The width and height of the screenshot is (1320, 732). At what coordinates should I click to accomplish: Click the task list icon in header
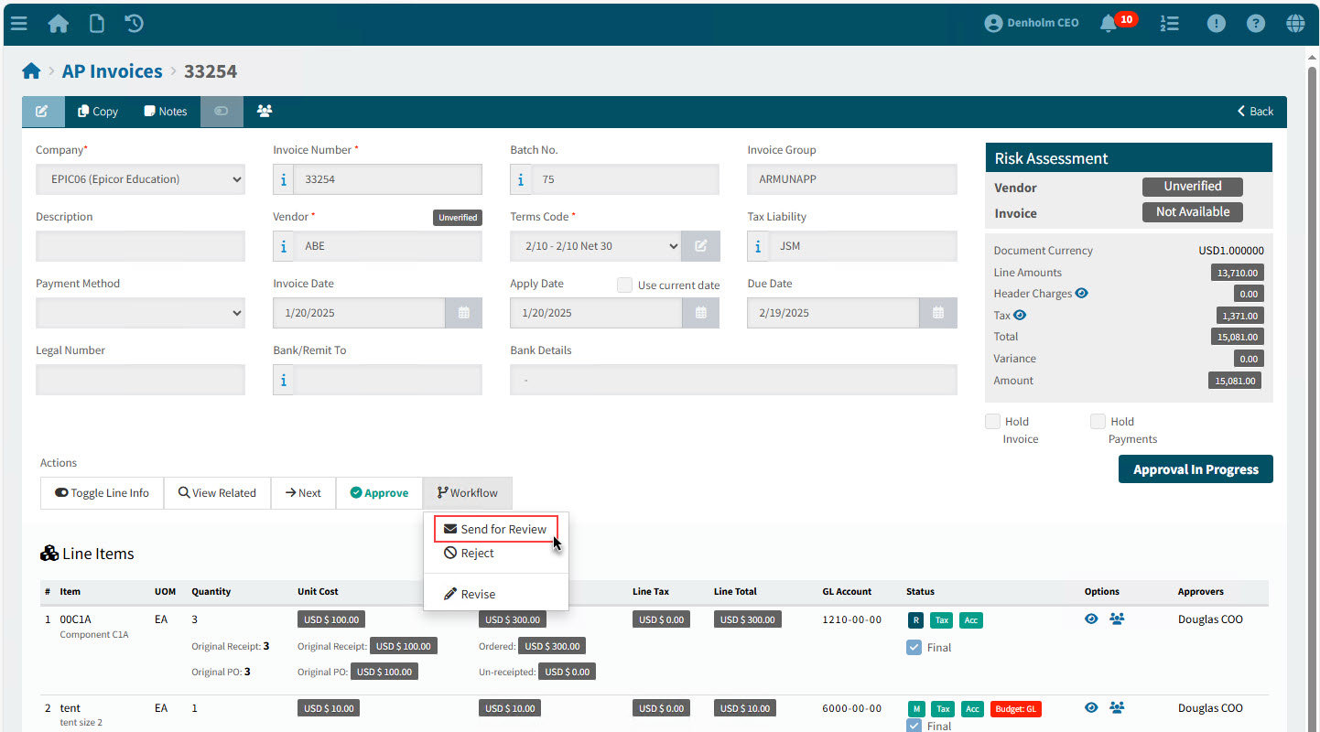[x=1169, y=24]
